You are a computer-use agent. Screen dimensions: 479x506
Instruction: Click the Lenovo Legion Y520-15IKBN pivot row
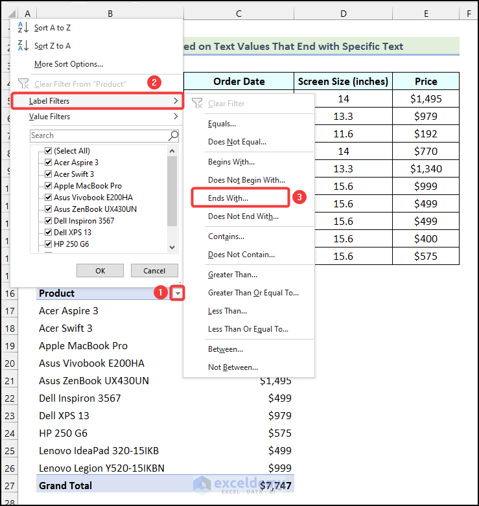(110, 468)
